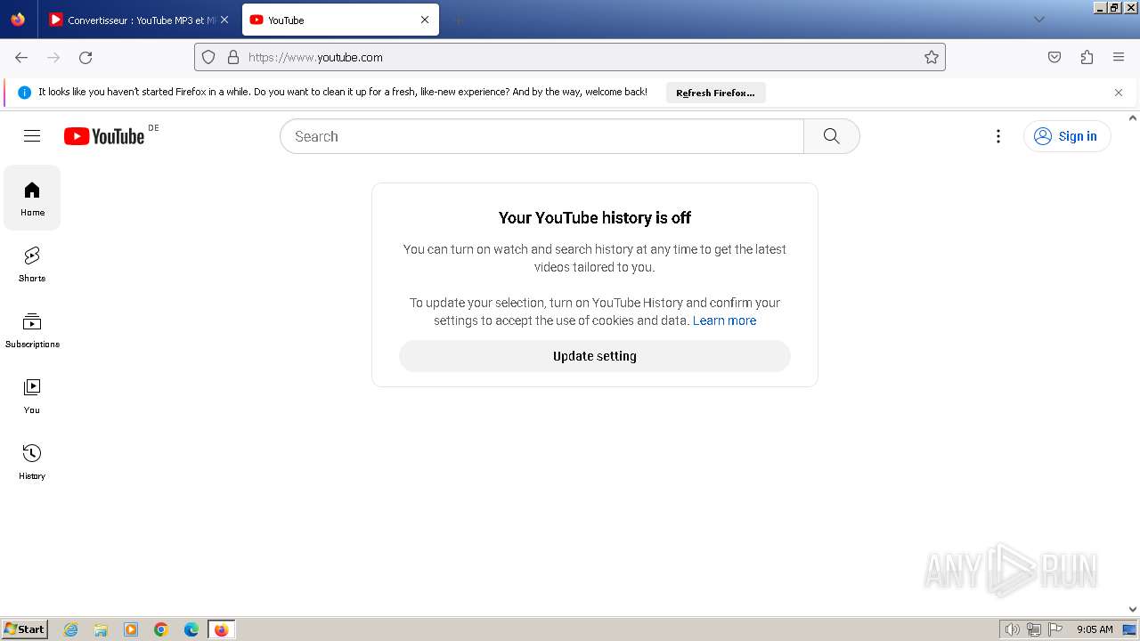Open Windows Media Player from taskbar
Screen dimensions: 1140x641
click(x=131, y=629)
